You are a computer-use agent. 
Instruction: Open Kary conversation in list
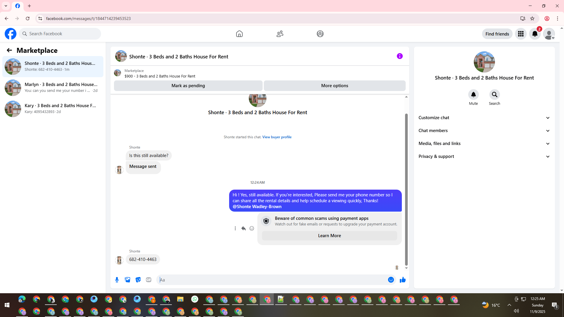pos(53,109)
